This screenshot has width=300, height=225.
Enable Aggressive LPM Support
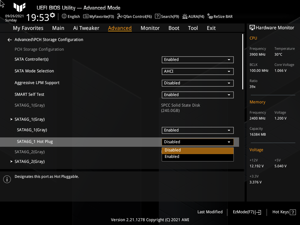[x=197, y=83]
